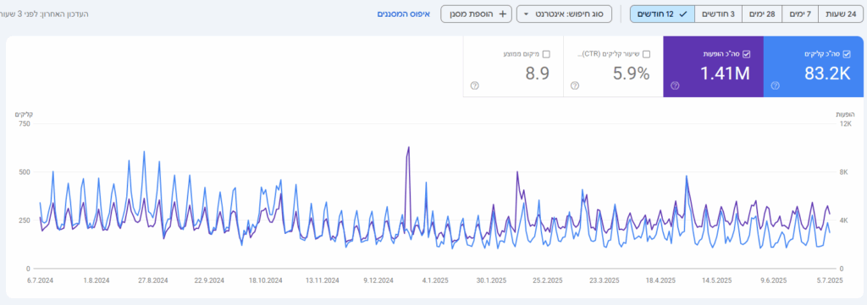Click the 6.7.2024 date on chart axis
The image size is (867, 305).
41,280
